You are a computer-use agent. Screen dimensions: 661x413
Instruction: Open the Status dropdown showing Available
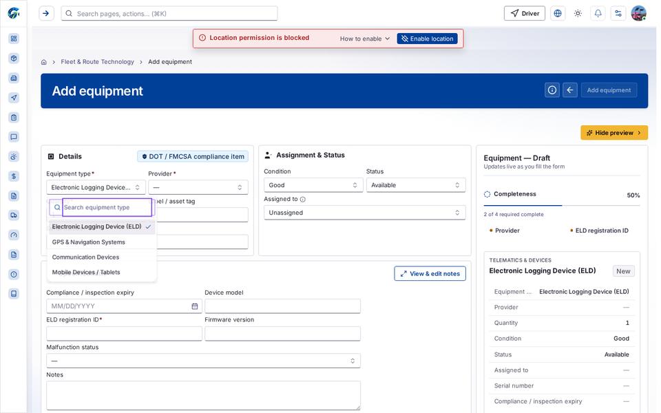(x=416, y=185)
